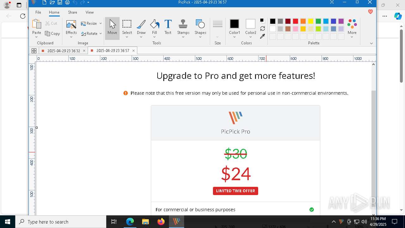Activate the Text tool
The image size is (405, 228).
[168, 27]
